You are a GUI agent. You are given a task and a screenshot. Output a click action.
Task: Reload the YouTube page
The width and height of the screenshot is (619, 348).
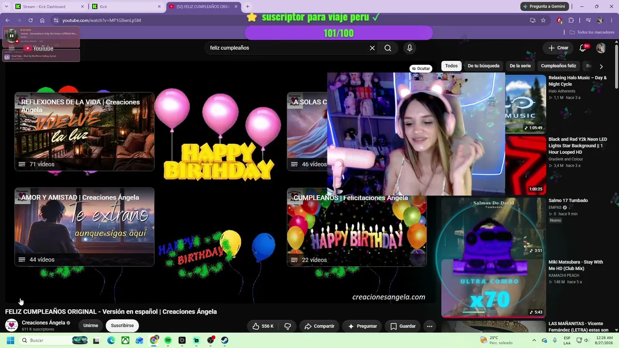[30, 20]
